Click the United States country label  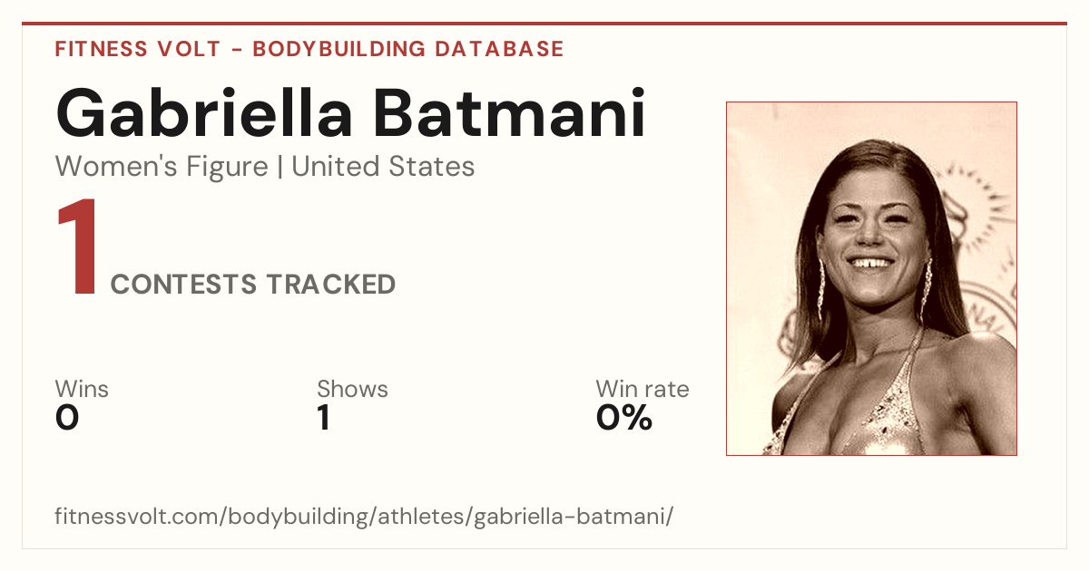(383, 167)
